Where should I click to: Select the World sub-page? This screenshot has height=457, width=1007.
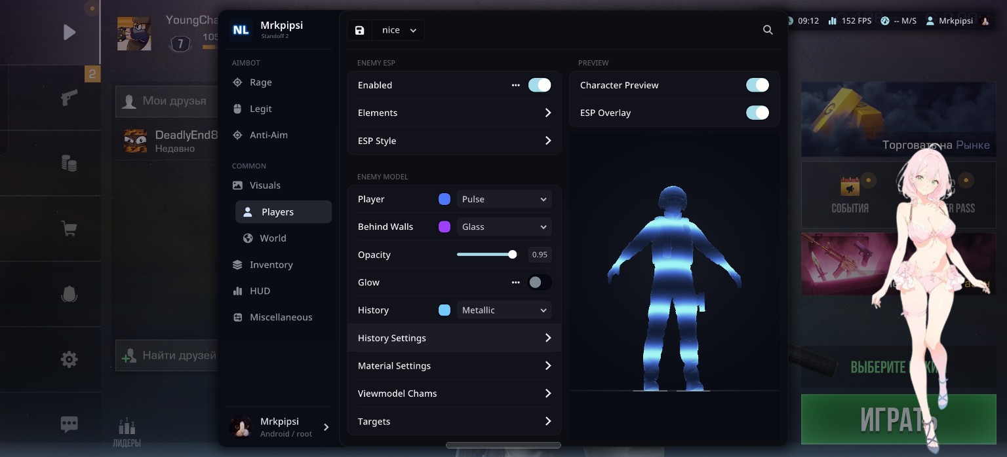(x=283, y=238)
